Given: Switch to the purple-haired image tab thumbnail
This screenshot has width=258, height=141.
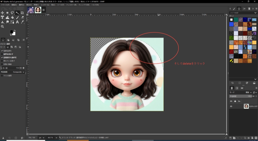Looking at the screenshot, I should pyautogui.click(x=30, y=10).
